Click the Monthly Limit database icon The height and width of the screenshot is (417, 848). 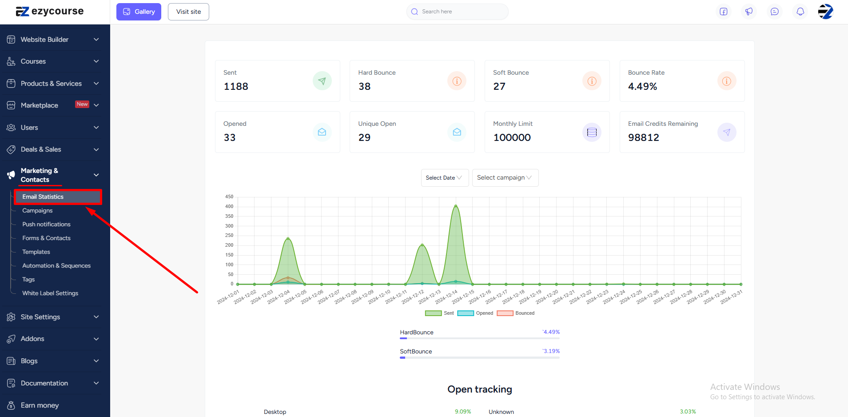[x=592, y=132]
